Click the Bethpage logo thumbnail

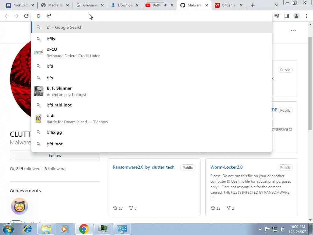pyautogui.click(x=38, y=52)
